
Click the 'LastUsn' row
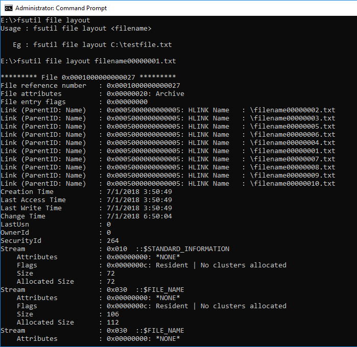(56, 225)
